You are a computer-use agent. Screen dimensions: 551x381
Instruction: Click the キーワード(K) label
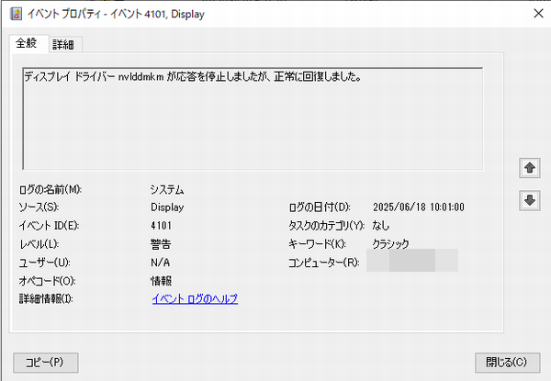[318, 243]
